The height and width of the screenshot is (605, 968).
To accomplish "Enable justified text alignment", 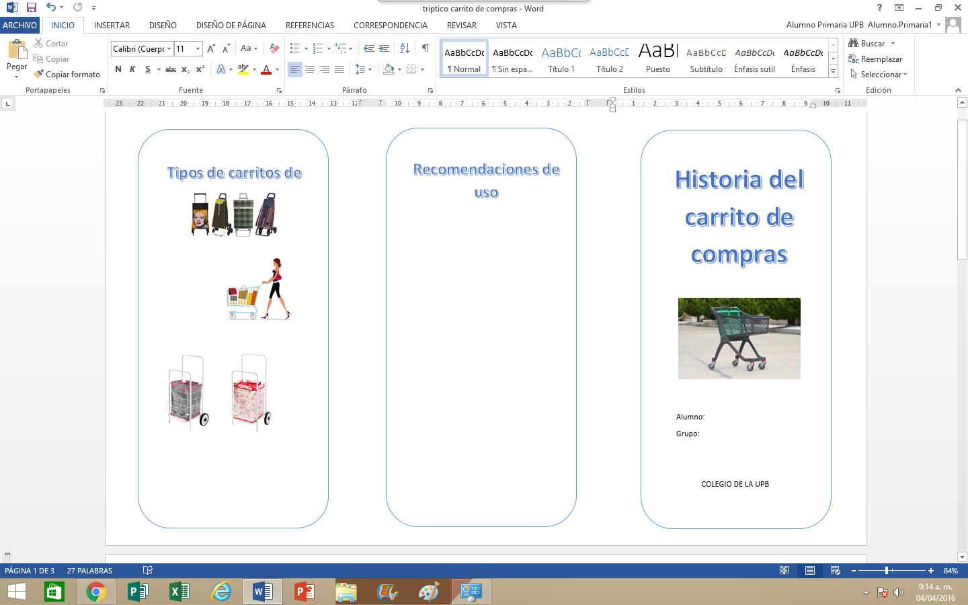I will (x=339, y=69).
